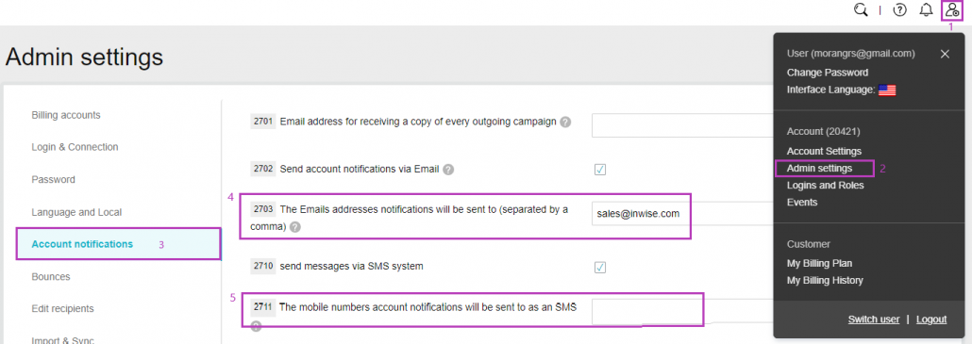Click the 2701 setting code label
The width and height of the screenshot is (972, 344).
[x=263, y=122]
